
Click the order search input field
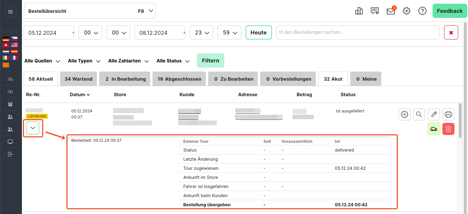(x=358, y=32)
